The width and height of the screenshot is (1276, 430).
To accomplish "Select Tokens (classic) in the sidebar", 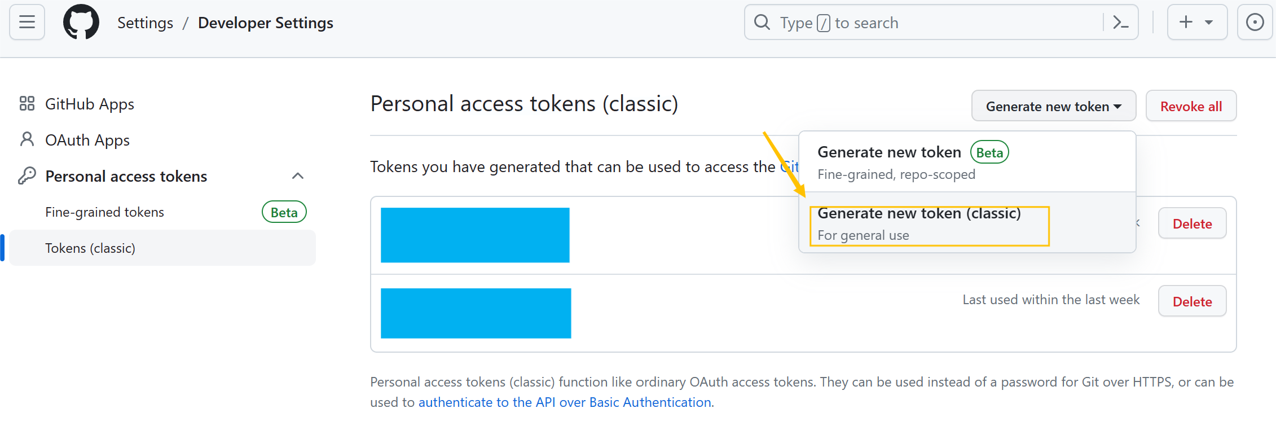I will pyautogui.click(x=90, y=248).
